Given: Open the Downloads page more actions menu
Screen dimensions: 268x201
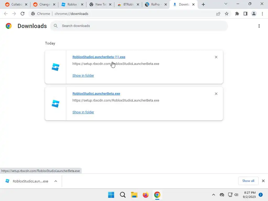Looking at the screenshot, I should coord(259,26).
